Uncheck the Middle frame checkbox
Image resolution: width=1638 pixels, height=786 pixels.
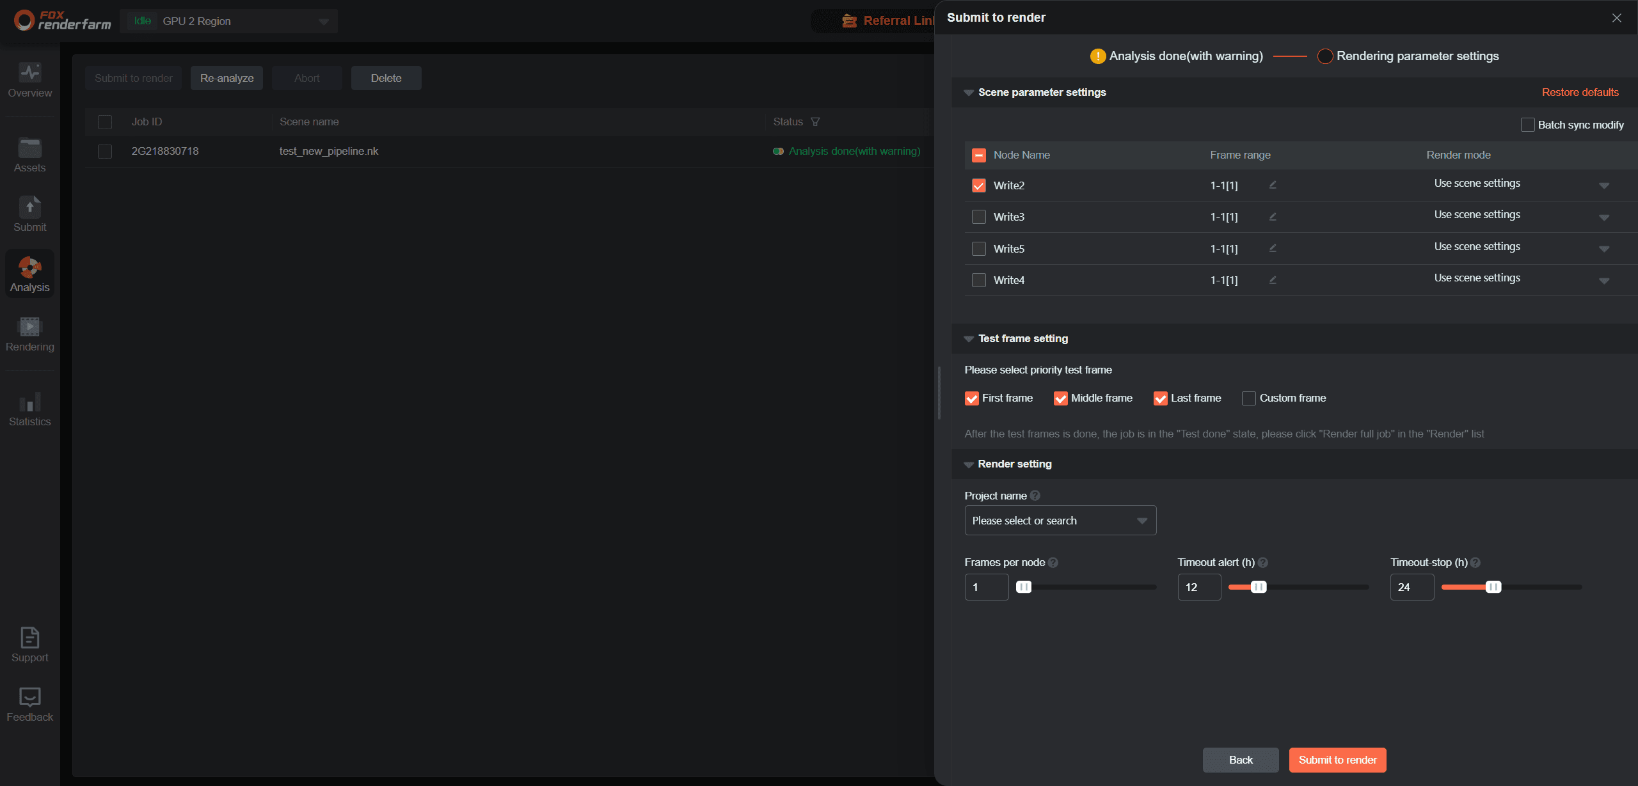click(x=1060, y=398)
